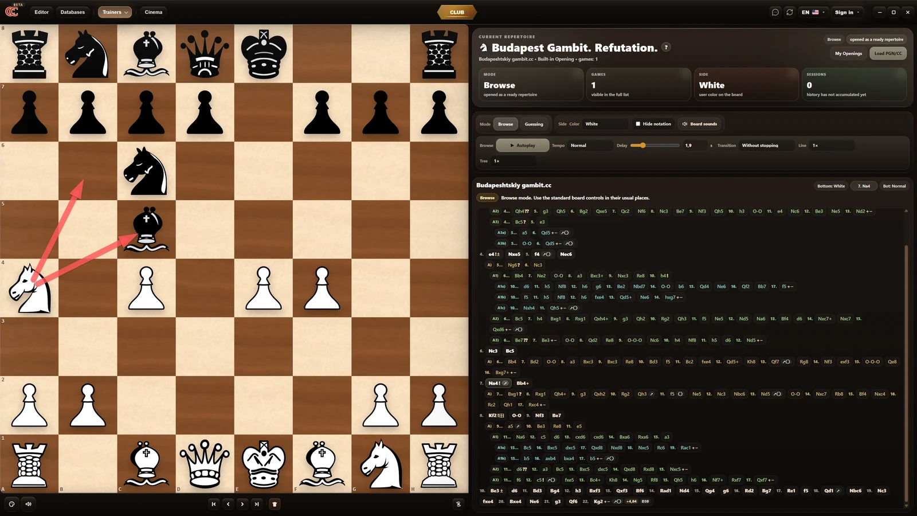The height and width of the screenshot is (516, 917).
Task: Click the move Bb4+ in line 7
Action: [x=523, y=383]
